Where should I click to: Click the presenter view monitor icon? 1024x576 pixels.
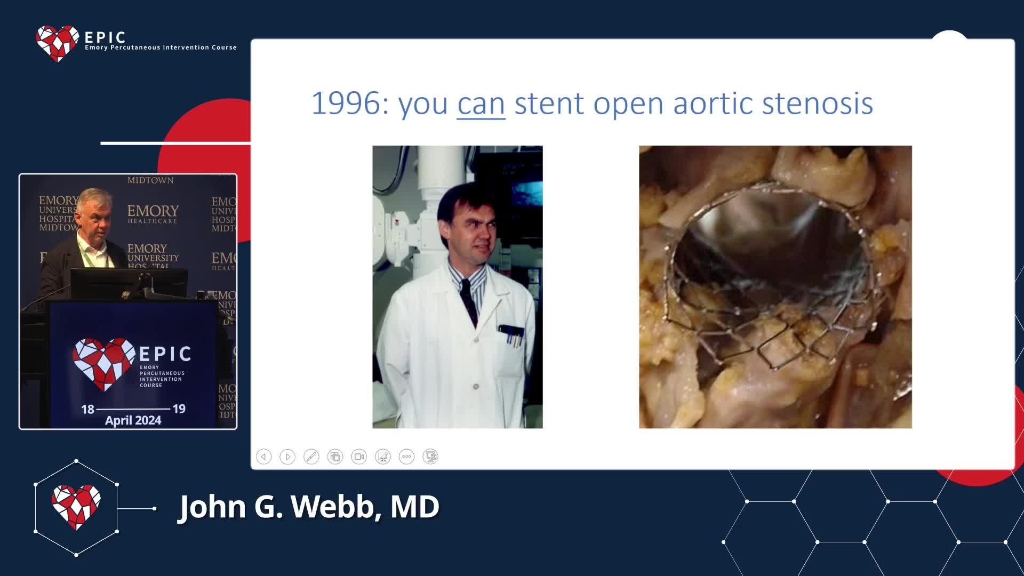430,457
